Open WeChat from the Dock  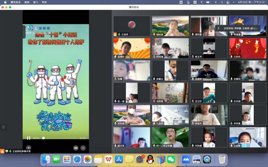[x=171, y=160]
